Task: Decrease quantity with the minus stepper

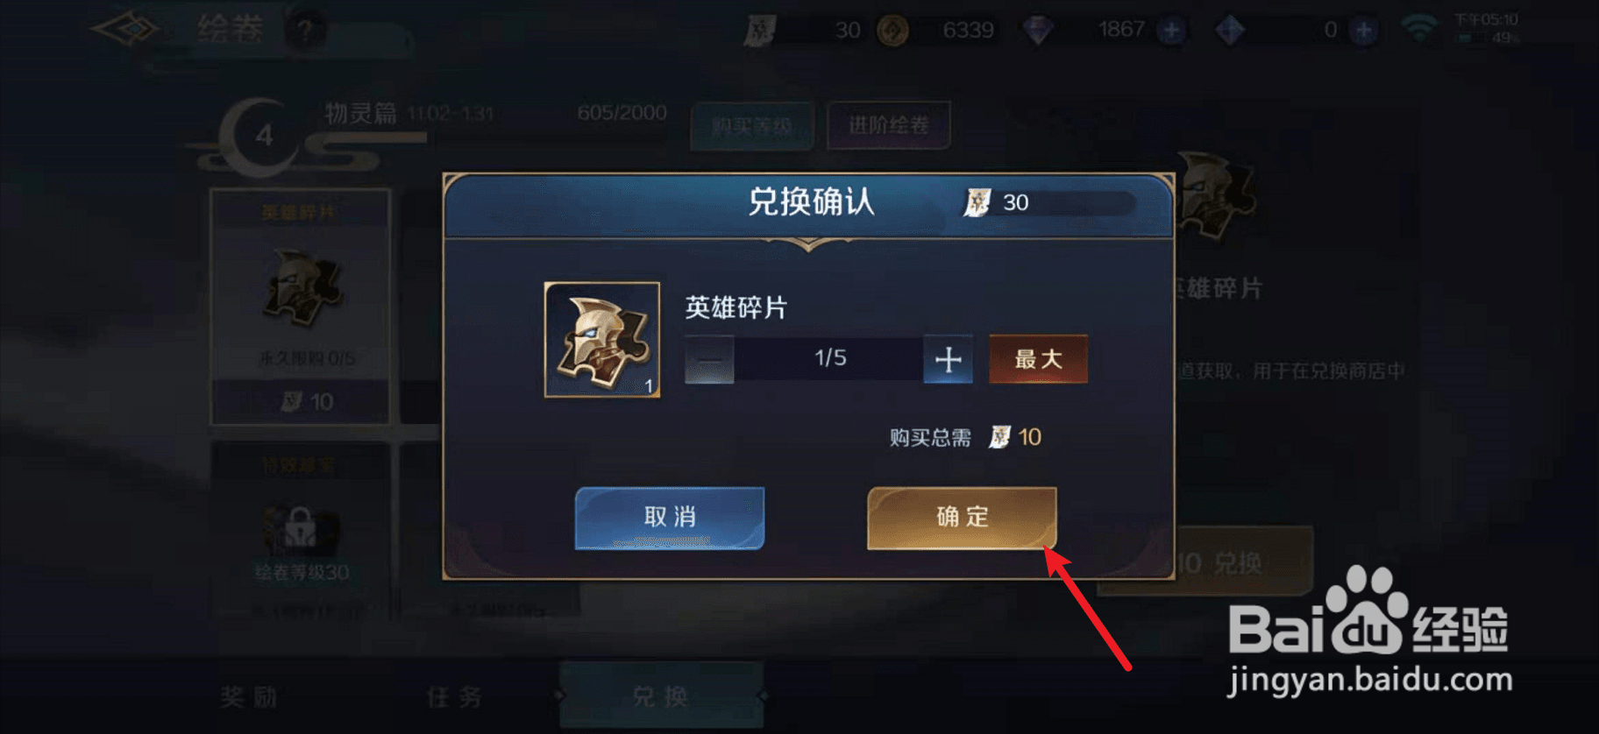Action: [709, 359]
